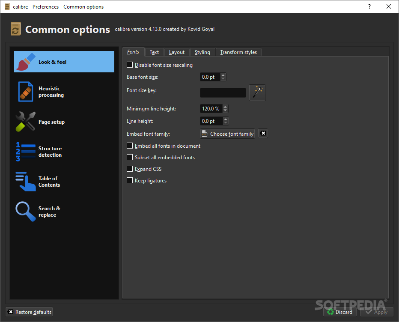Enable Disable font size rescaling checkbox

point(130,65)
